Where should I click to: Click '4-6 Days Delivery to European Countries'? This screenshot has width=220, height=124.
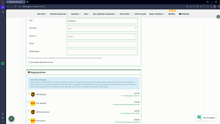(126, 105)
